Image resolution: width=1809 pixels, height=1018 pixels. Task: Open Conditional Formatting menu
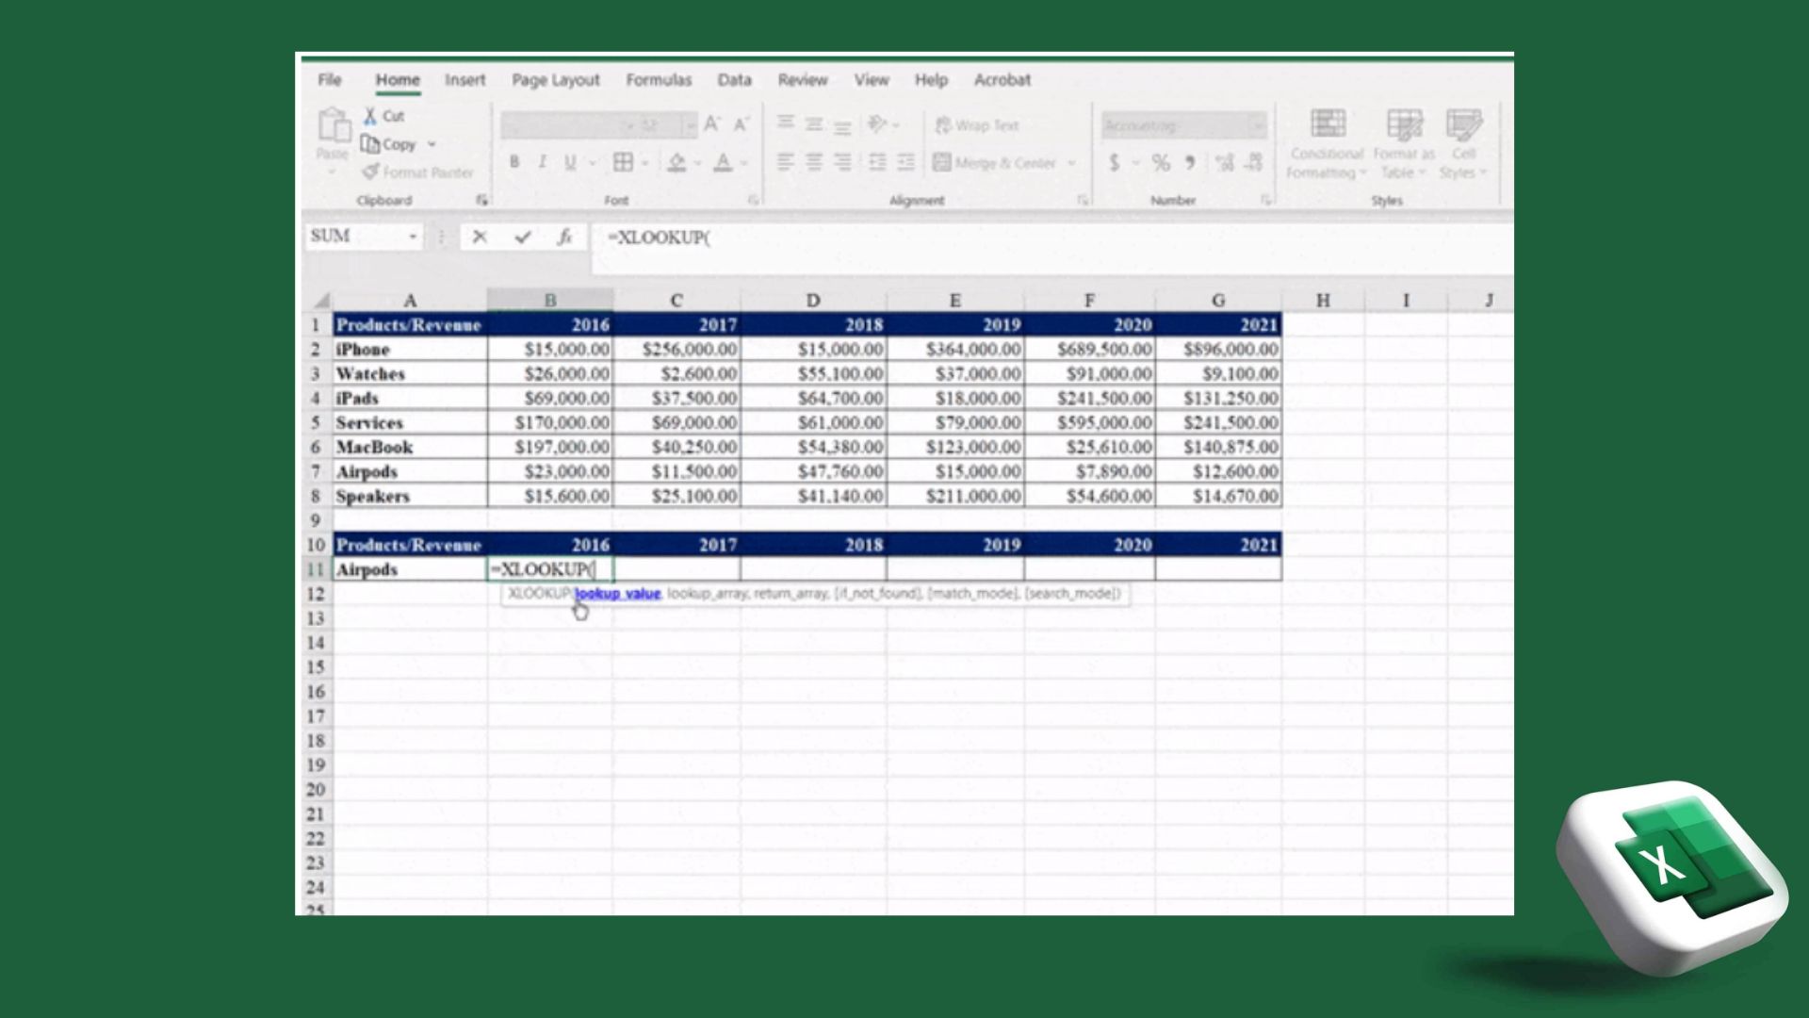tap(1327, 144)
